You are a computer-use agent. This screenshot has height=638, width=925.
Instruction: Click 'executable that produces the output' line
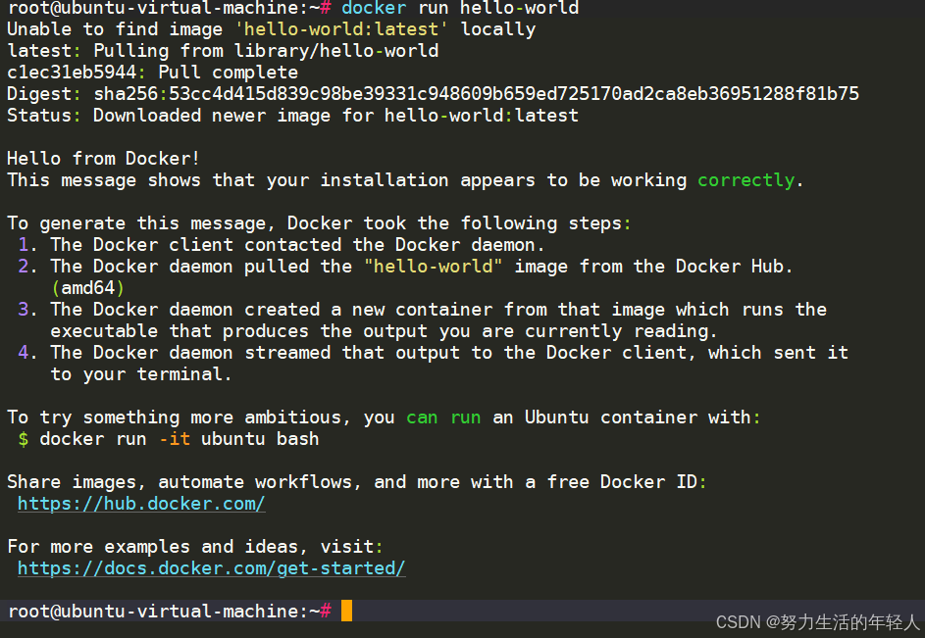tap(385, 331)
